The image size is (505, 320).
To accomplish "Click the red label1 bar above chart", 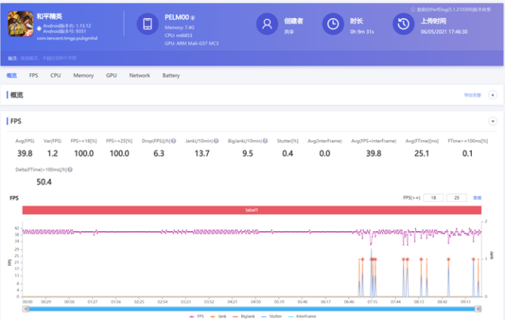I will 252,211.
